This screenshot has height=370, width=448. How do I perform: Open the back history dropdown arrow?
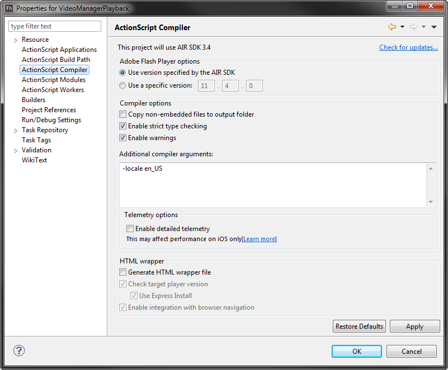(402, 27)
